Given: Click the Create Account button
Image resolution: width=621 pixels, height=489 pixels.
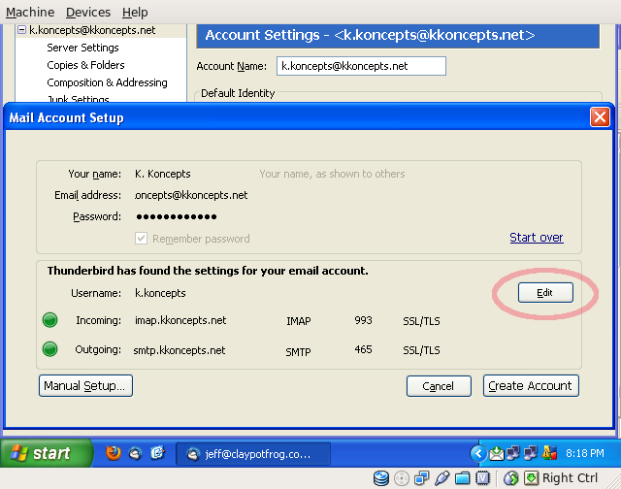Looking at the screenshot, I should (531, 385).
